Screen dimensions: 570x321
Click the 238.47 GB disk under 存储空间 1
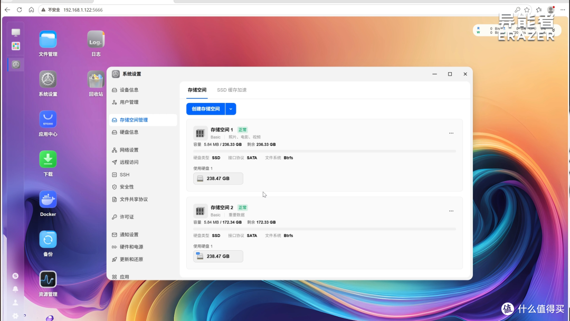[x=218, y=178]
